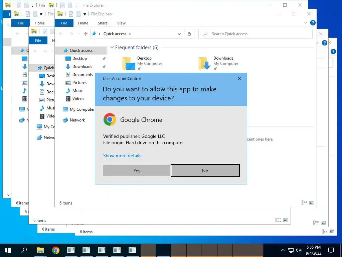Select My Computer in front navigation pane

82,109
